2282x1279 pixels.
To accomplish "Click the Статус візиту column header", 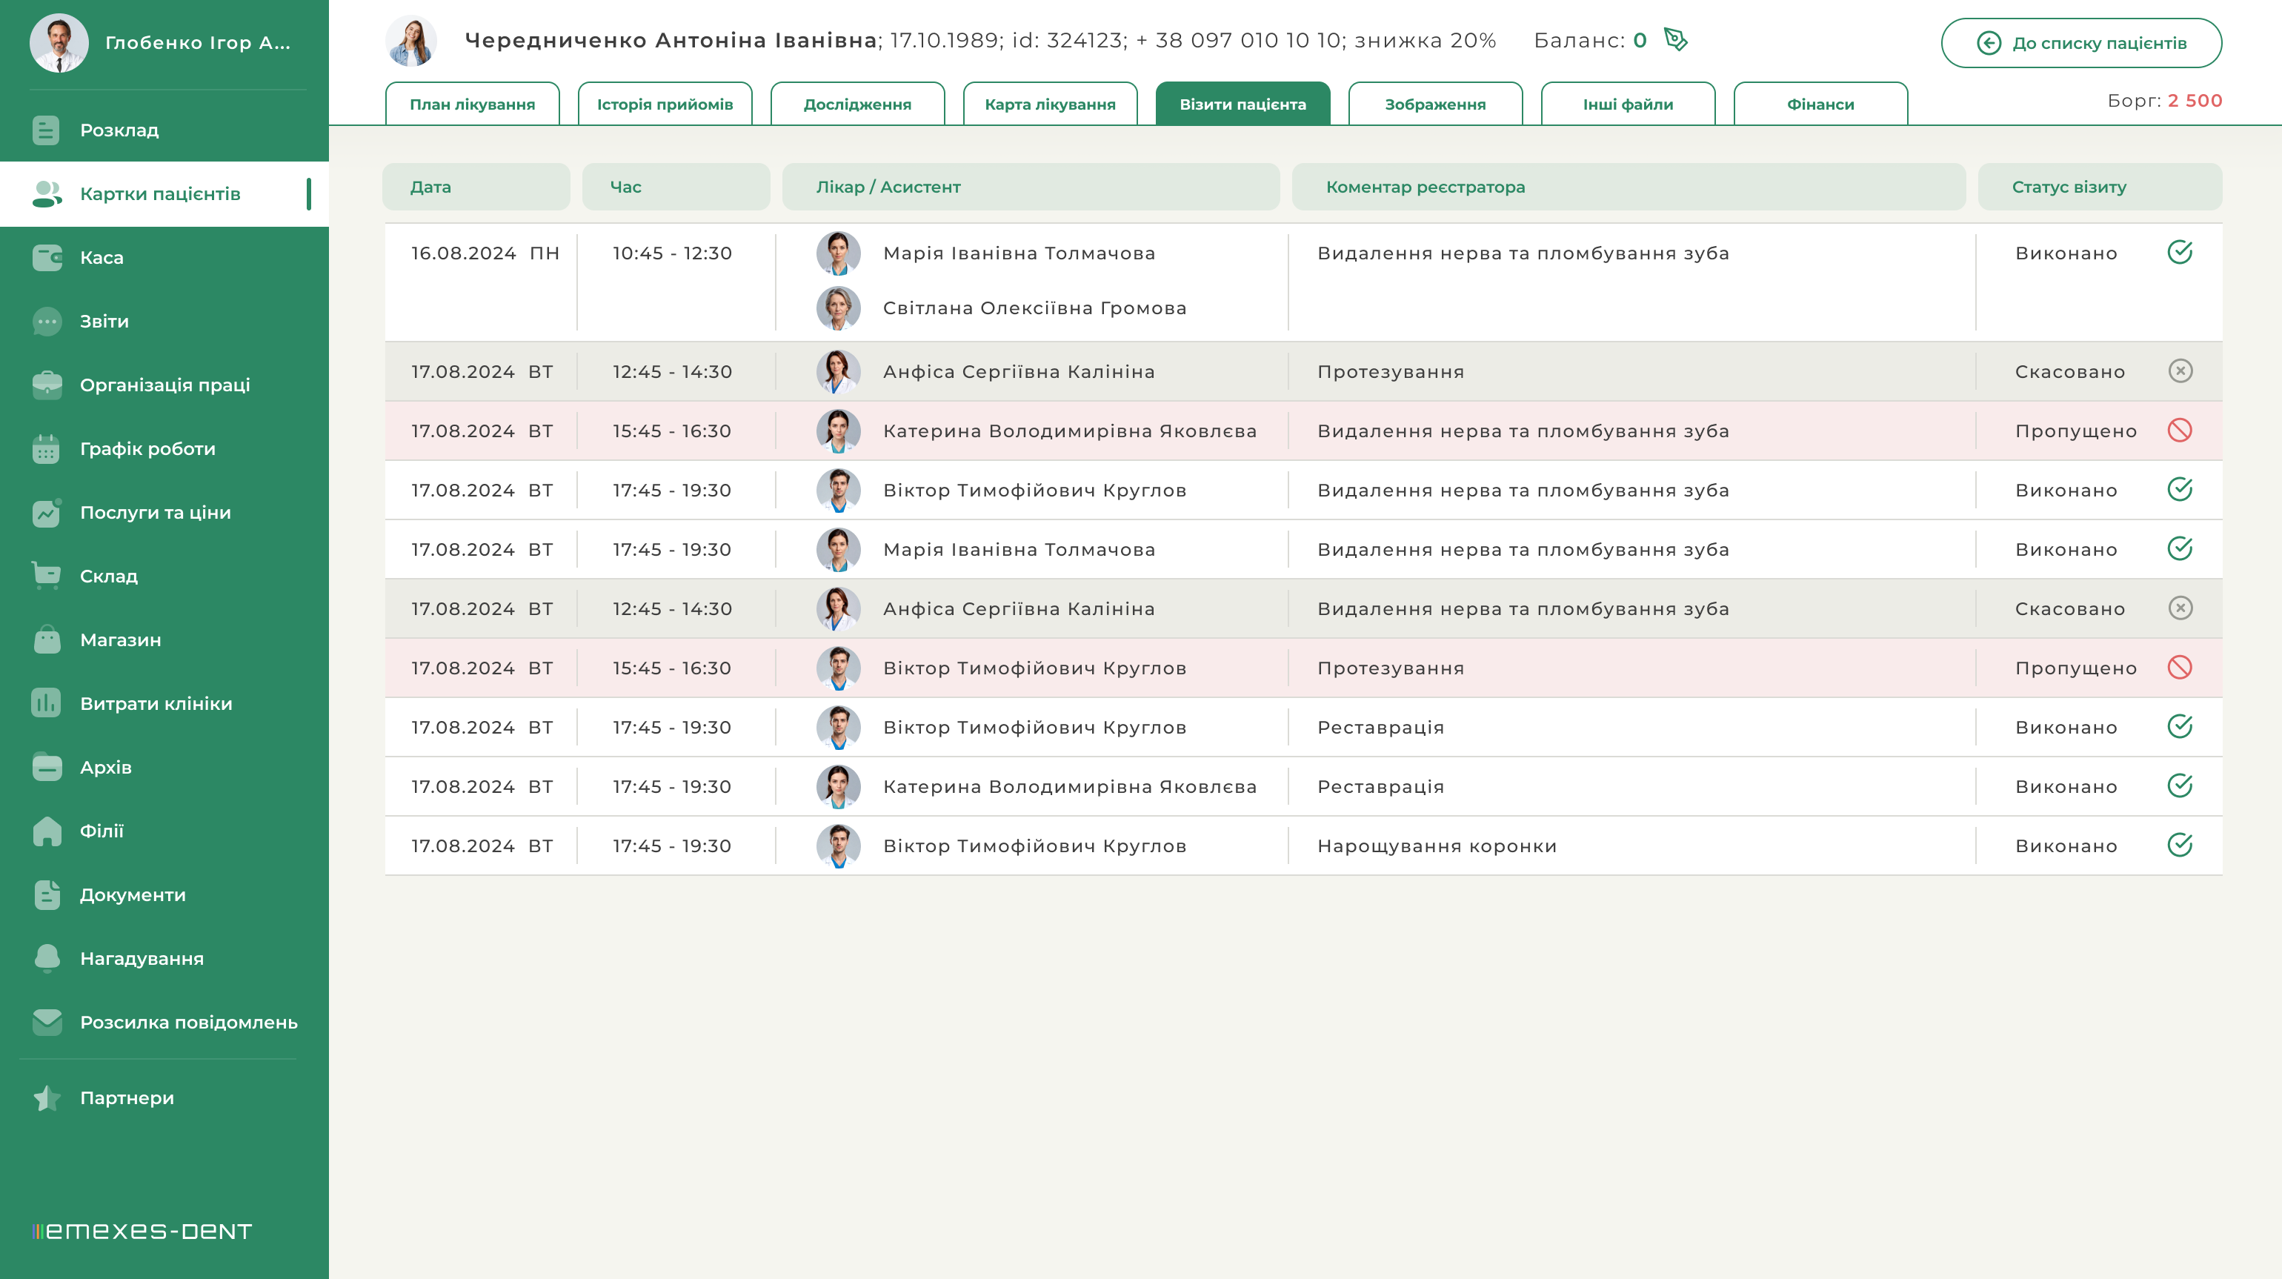I will (2100, 187).
